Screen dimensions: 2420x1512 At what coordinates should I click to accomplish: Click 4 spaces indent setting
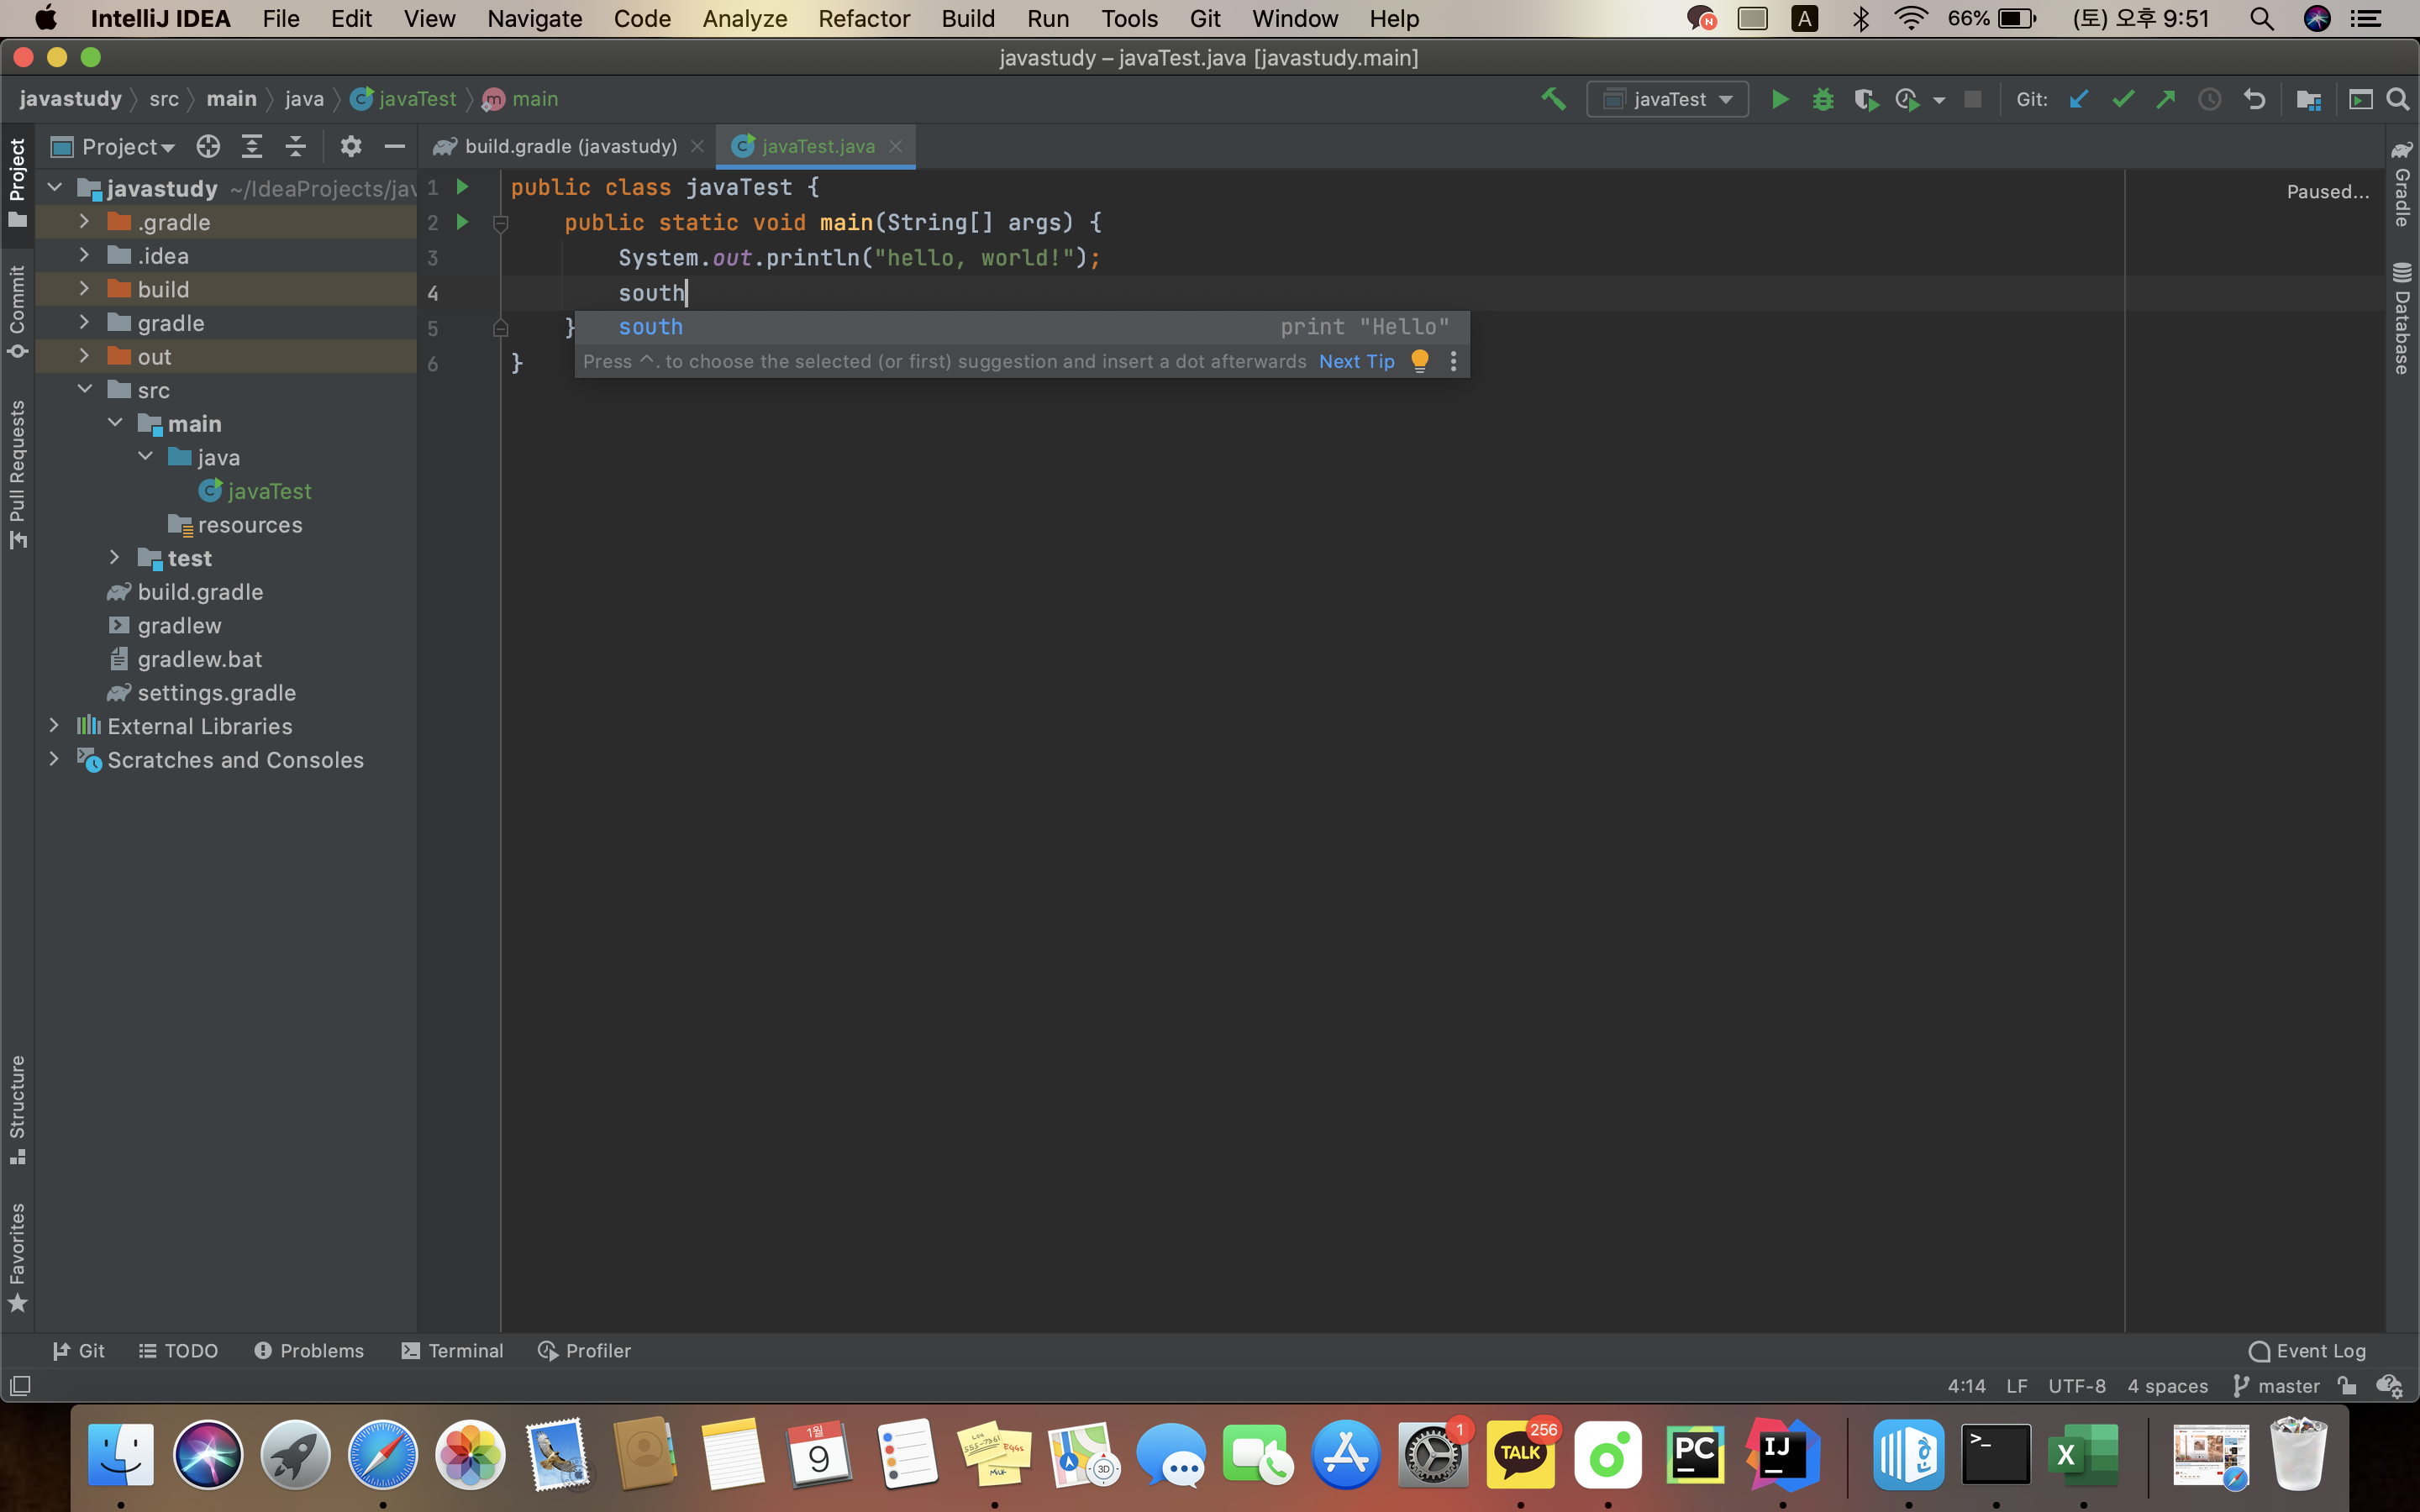click(x=2167, y=1386)
